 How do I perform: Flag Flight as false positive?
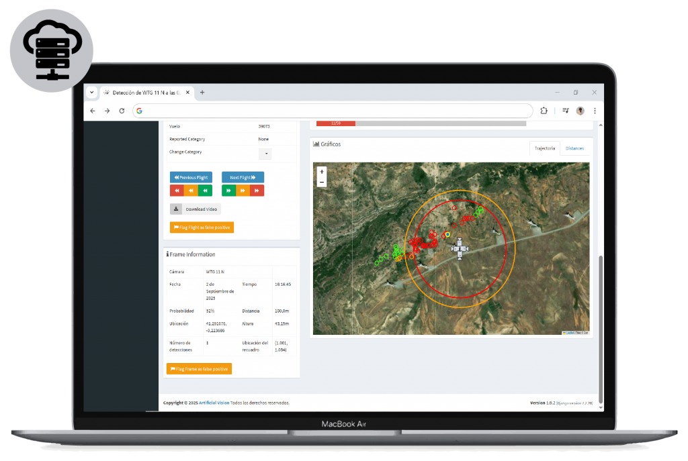(202, 227)
